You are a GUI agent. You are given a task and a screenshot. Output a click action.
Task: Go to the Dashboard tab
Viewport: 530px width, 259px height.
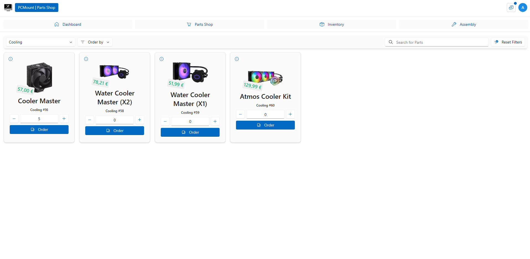tap(67, 24)
